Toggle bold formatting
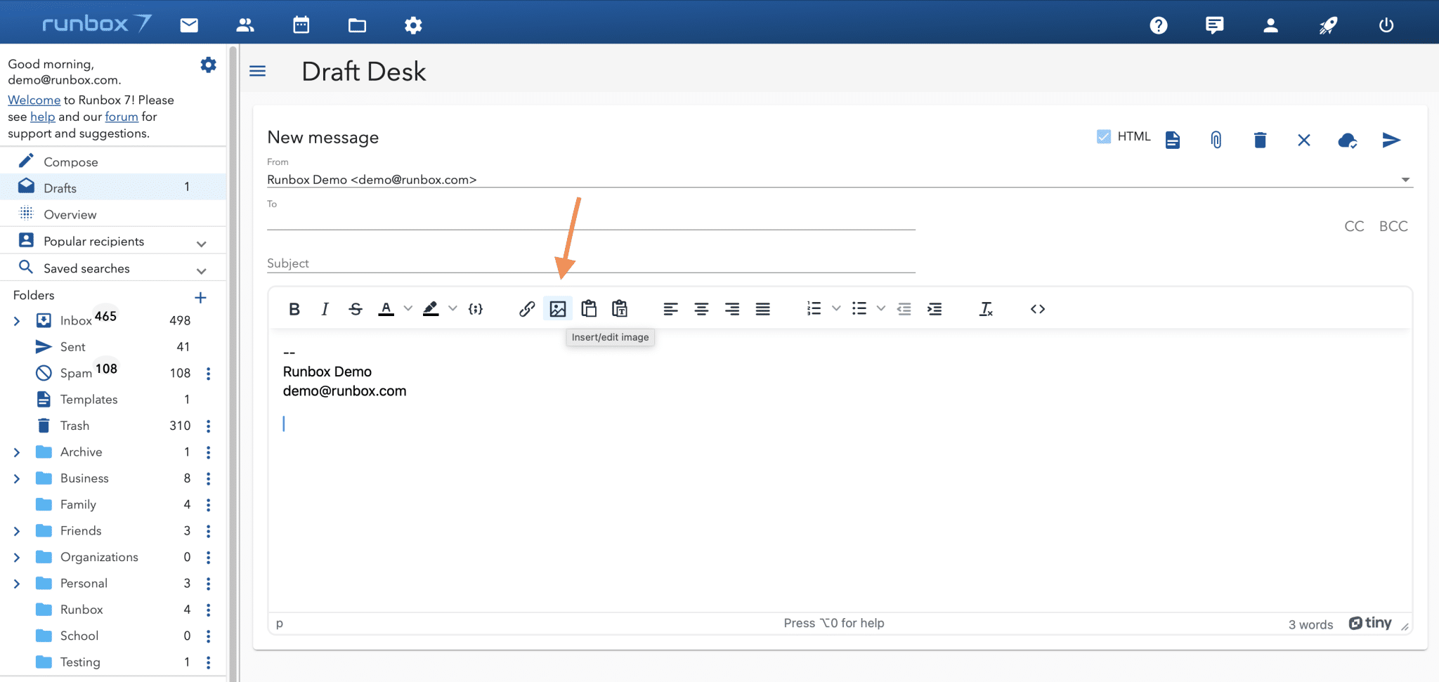Viewport: 1439px width, 682px height. click(x=294, y=309)
